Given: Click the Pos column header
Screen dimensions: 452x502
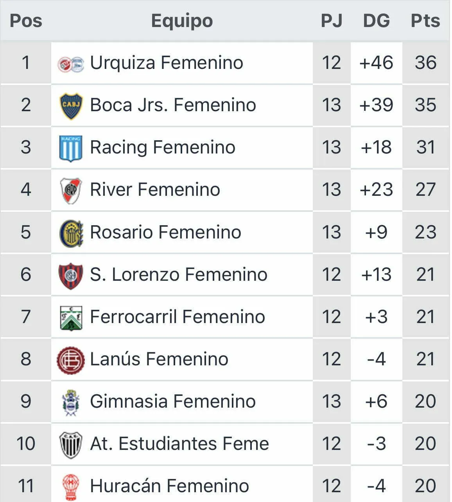Looking at the screenshot, I should 26,21.
